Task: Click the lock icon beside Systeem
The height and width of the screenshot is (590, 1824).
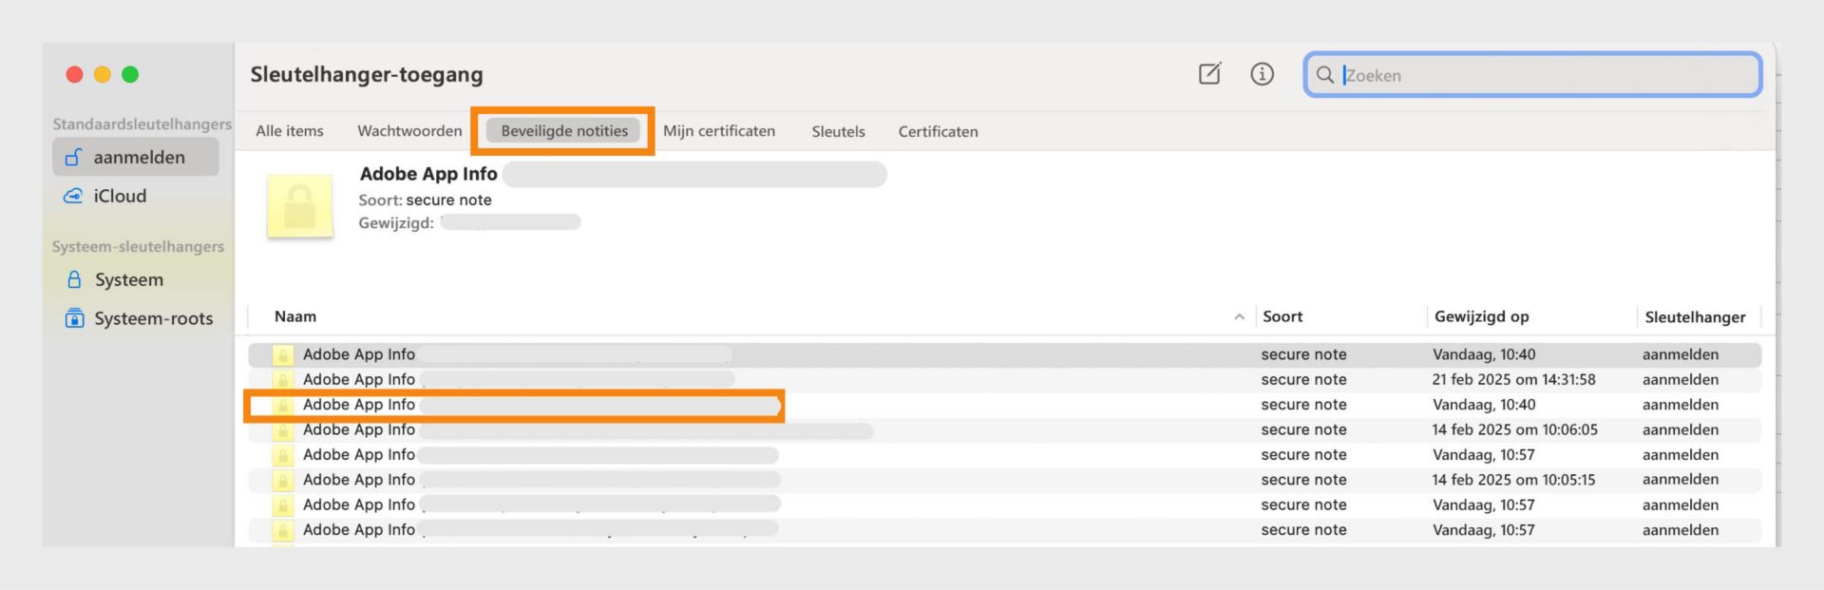Action: tap(74, 279)
